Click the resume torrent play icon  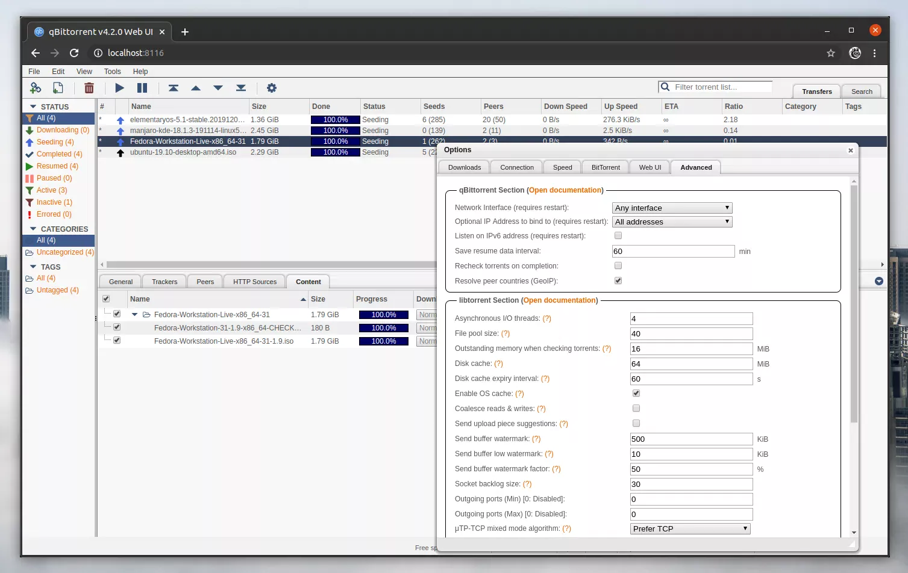pos(119,88)
